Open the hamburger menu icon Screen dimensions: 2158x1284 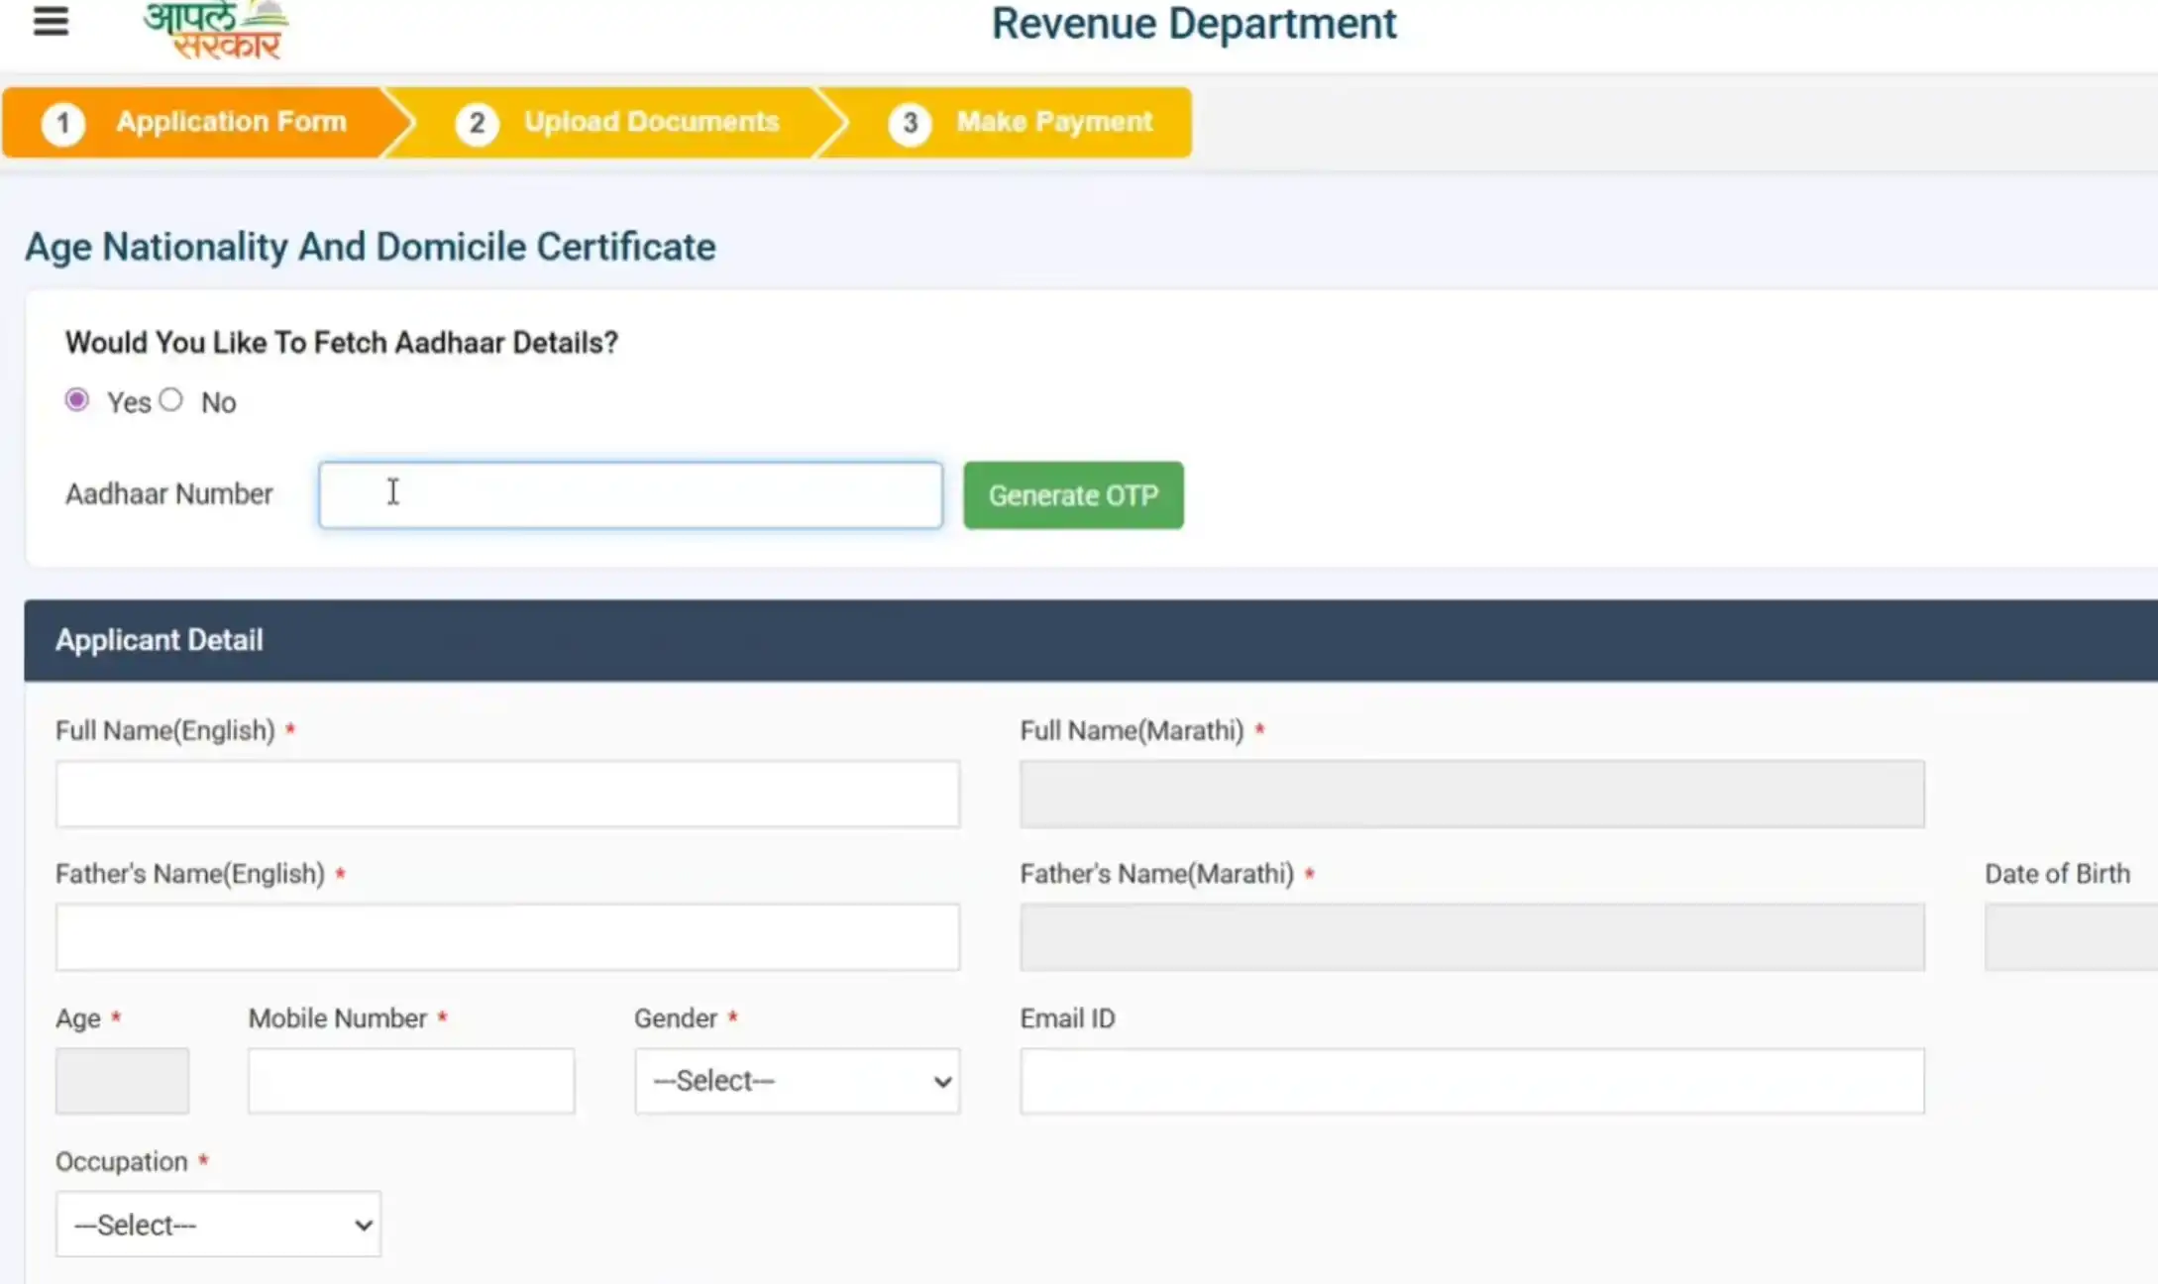[51, 21]
